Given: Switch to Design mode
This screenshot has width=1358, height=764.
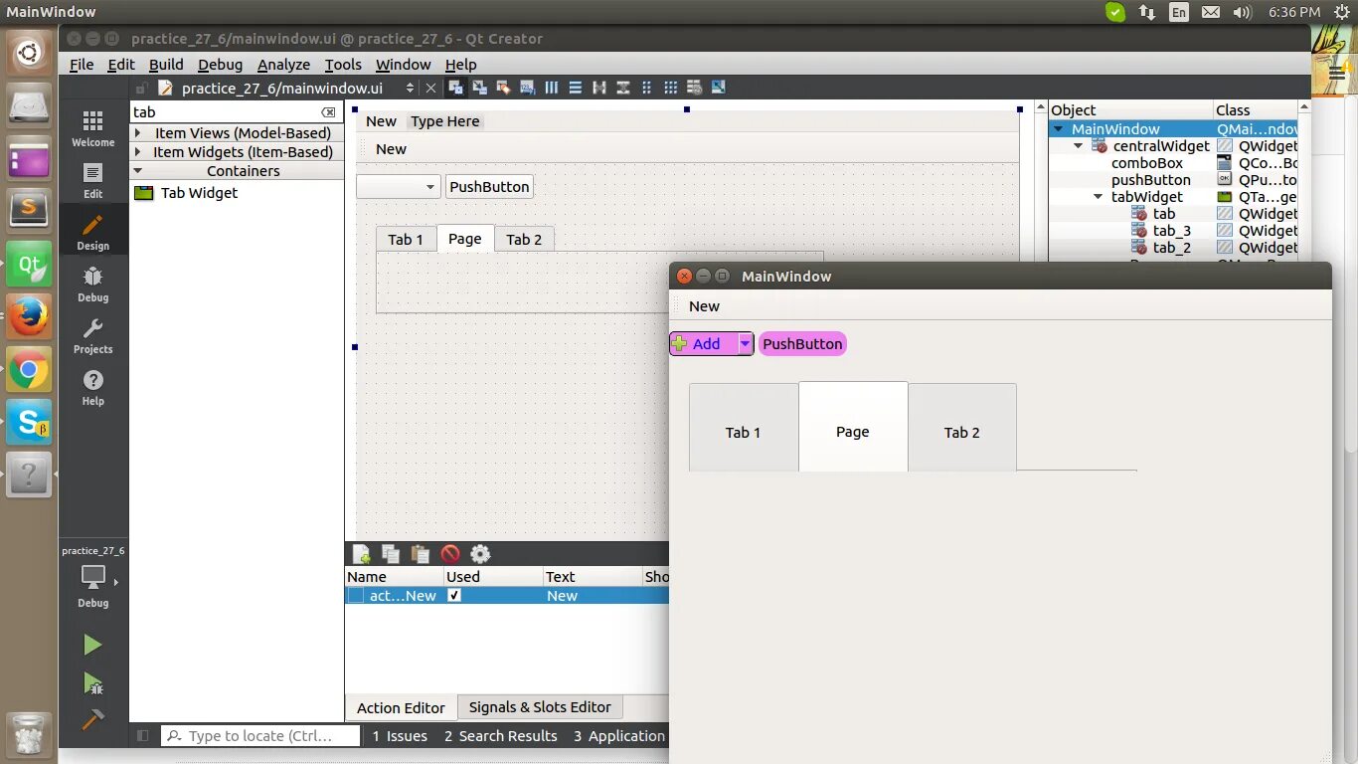Looking at the screenshot, I should (x=92, y=233).
